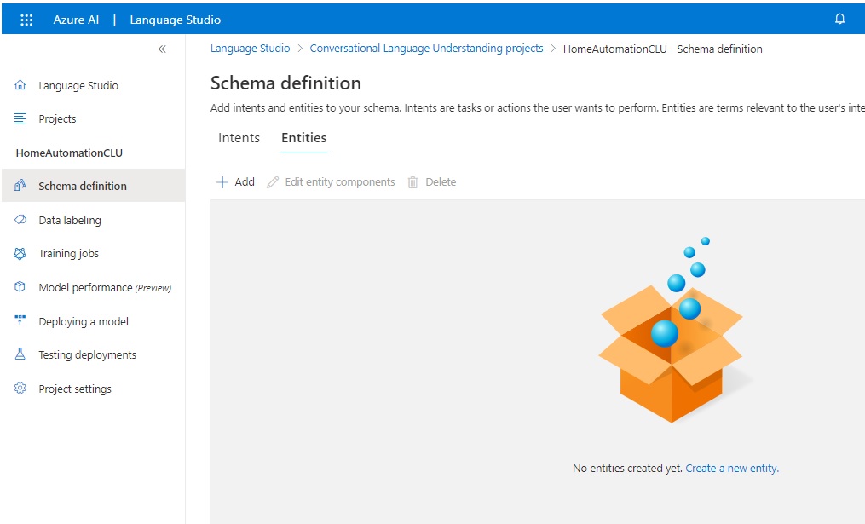Open Schema definition in sidebar
Screen dimensions: 865x524
[82, 186]
